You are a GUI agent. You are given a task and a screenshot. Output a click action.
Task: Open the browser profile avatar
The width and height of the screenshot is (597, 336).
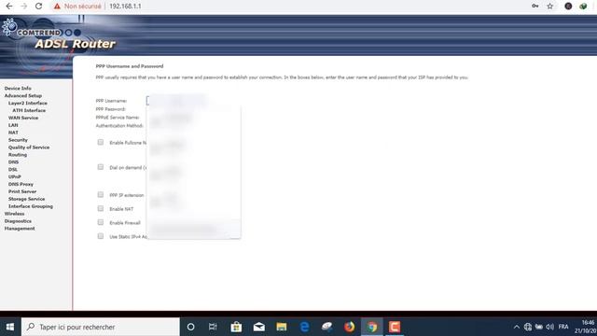coord(568,7)
